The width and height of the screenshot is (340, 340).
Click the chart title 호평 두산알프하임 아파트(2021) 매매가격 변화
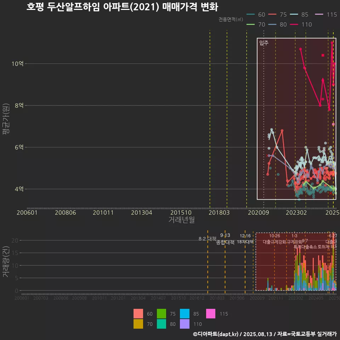click(122, 7)
